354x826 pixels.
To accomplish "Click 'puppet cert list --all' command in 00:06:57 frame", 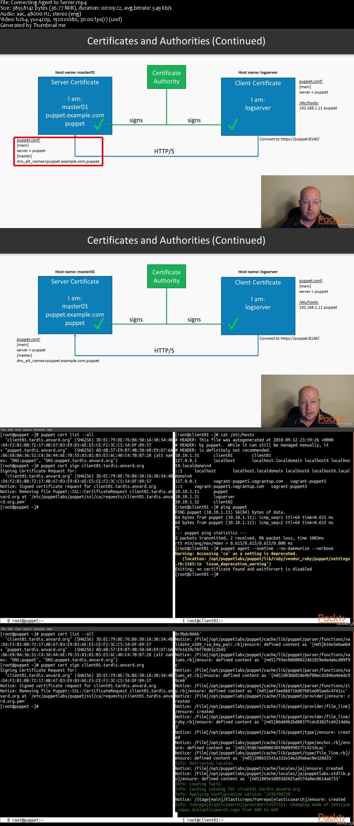I will tap(67, 435).
